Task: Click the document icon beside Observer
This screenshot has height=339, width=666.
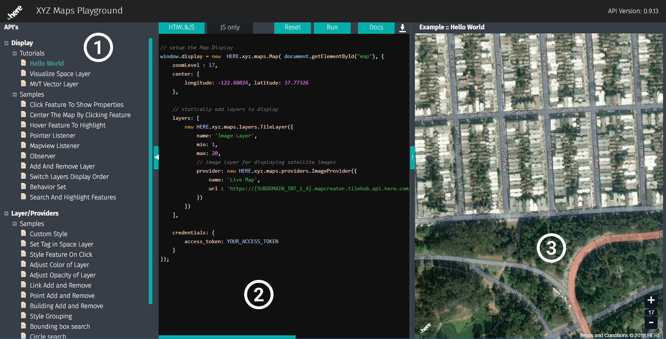Action: [x=23, y=155]
